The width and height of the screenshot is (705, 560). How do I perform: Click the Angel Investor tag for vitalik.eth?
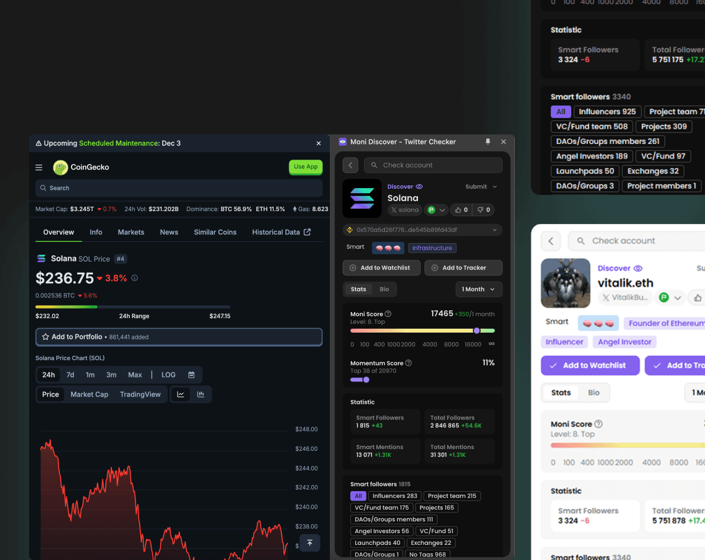tap(624, 342)
